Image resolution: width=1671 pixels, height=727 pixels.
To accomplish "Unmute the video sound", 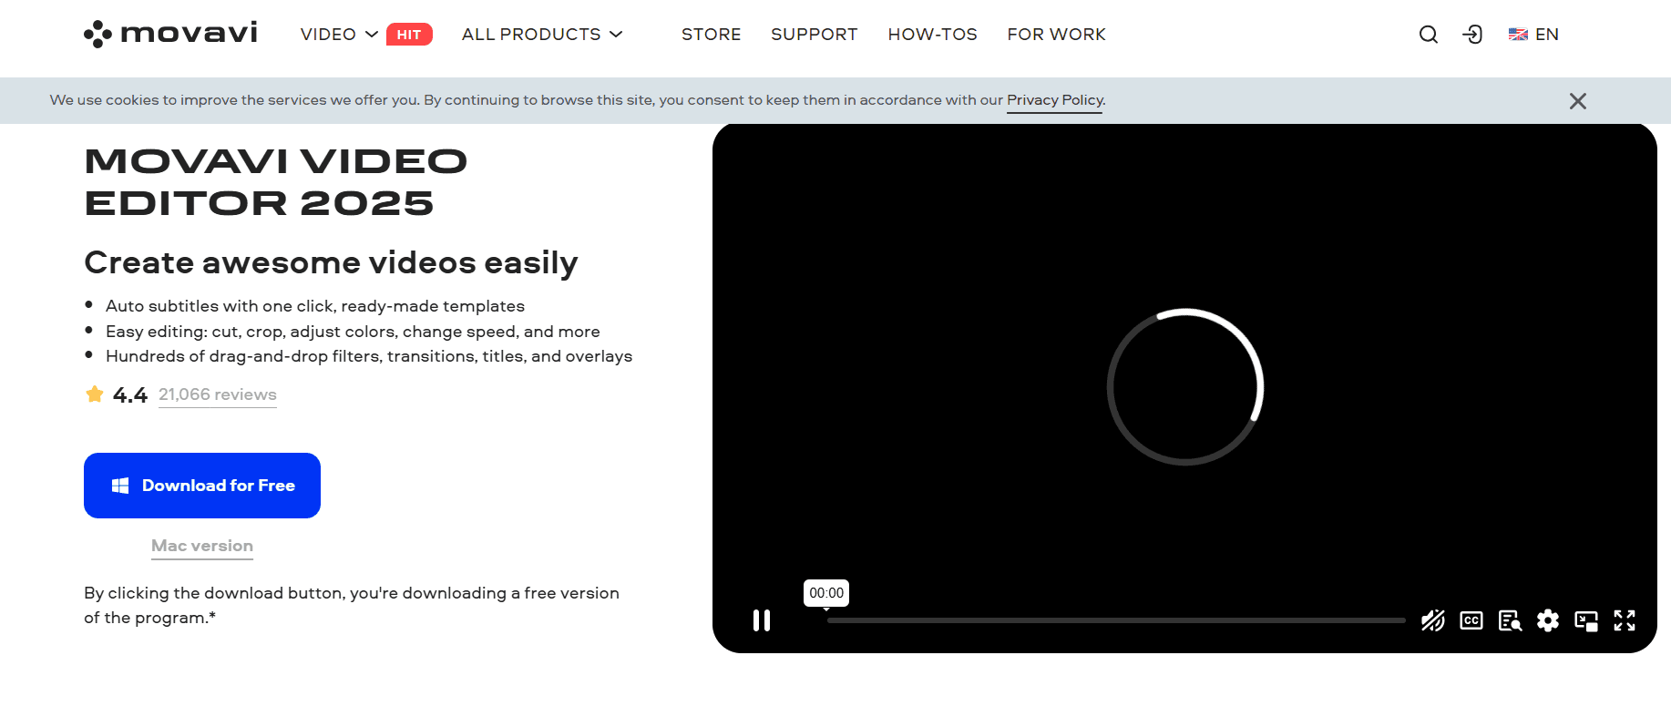I will point(1433,620).
